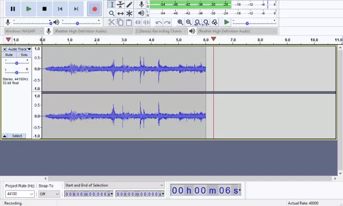Select the Multi-Tool asterisk icon
This screenshot has height=206, width=343.
pyautogui.click(x=129, y=13)
